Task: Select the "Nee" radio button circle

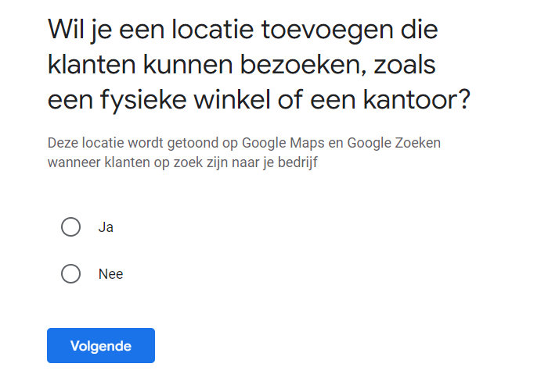Action: pos(70,274)
